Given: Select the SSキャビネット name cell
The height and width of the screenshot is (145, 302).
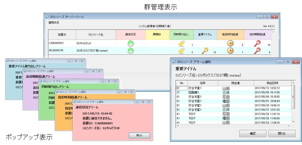Looking at the screenshot, I should pyautogui.click(x=96, y=43).
